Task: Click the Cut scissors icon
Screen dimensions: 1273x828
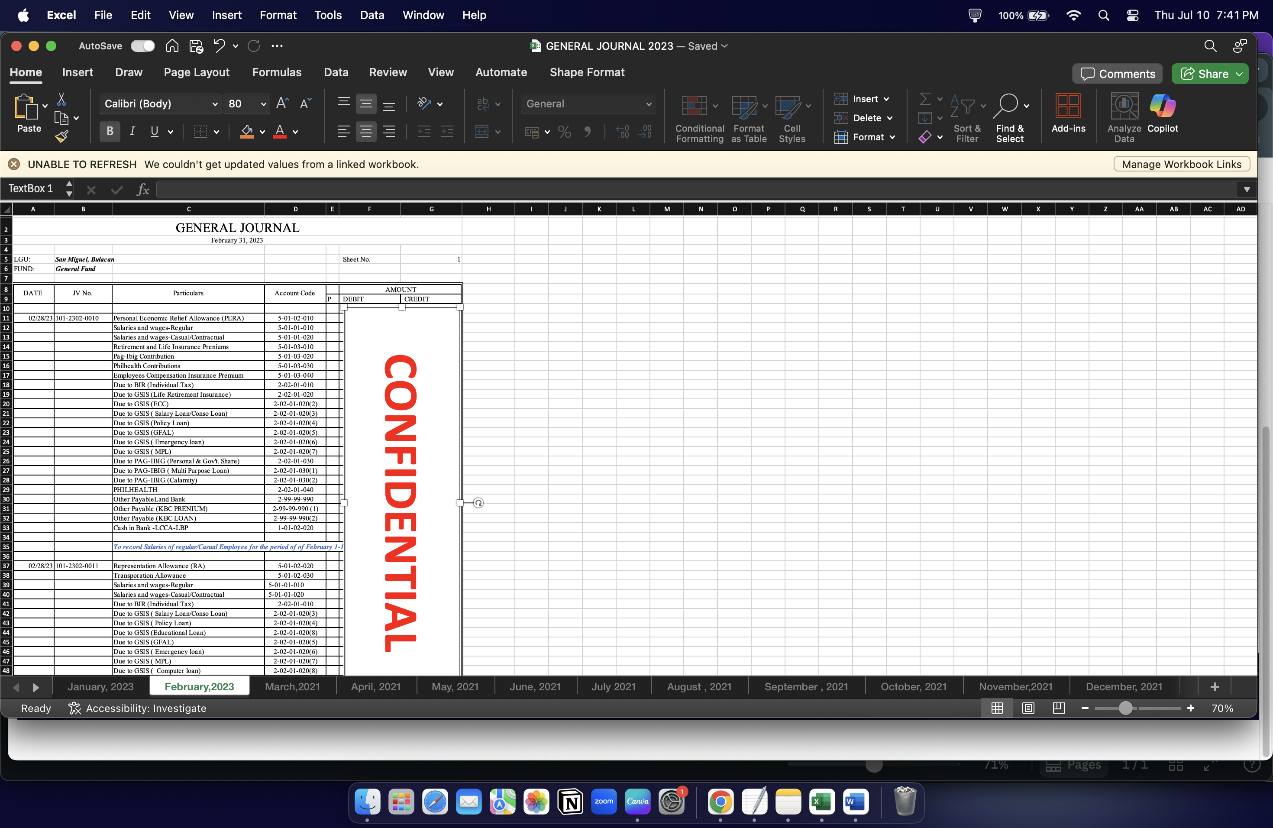Action: pos(61,99)
